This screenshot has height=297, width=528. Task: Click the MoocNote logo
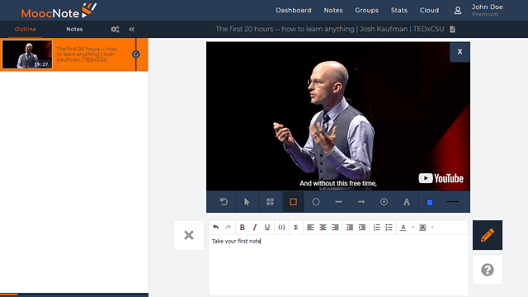59,11
